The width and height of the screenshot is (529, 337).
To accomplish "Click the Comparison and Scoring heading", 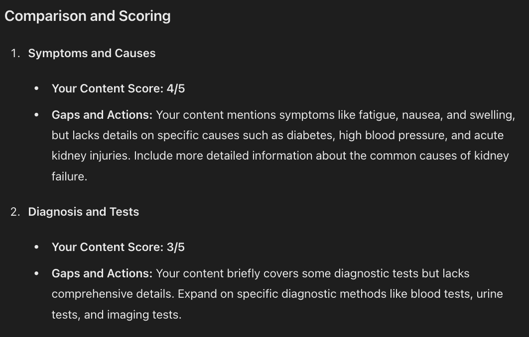I will (87, 16).
